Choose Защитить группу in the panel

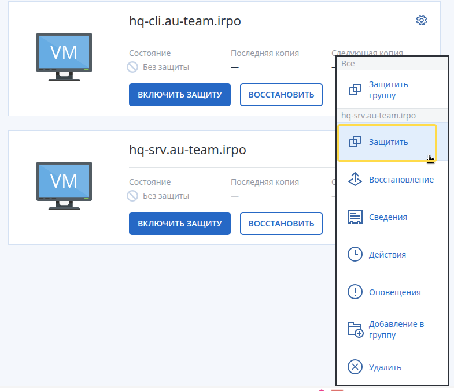pos(392,90)
